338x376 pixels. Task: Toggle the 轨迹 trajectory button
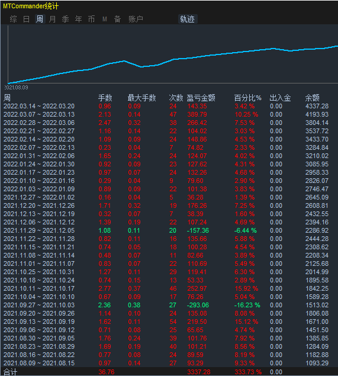188,19
